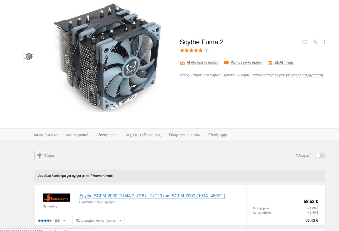Expand Πληροφορίες καταστήματος dropdown

pyautogui.click(x=98, y=221)
